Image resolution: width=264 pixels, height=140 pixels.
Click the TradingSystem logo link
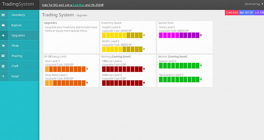[18, 4]
